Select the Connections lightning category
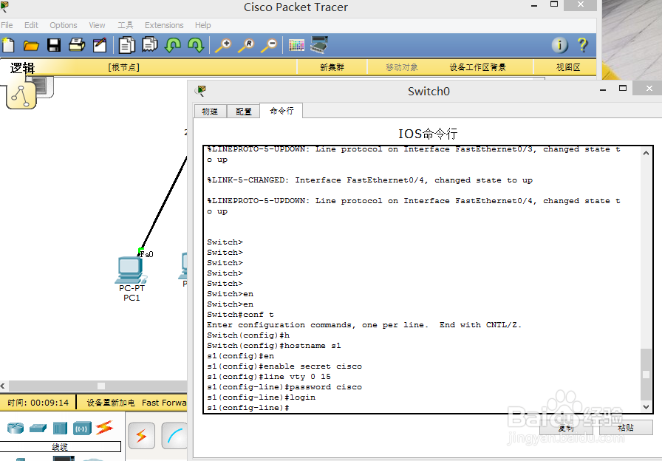The height and width of the screenshot is (461, 662). [104, 428]
